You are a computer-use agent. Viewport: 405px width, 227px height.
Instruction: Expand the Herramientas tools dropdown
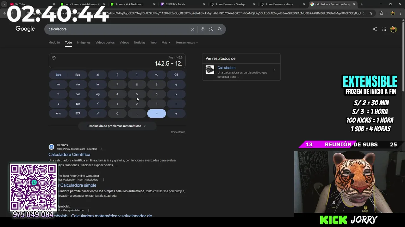click(x=187, y=43)
